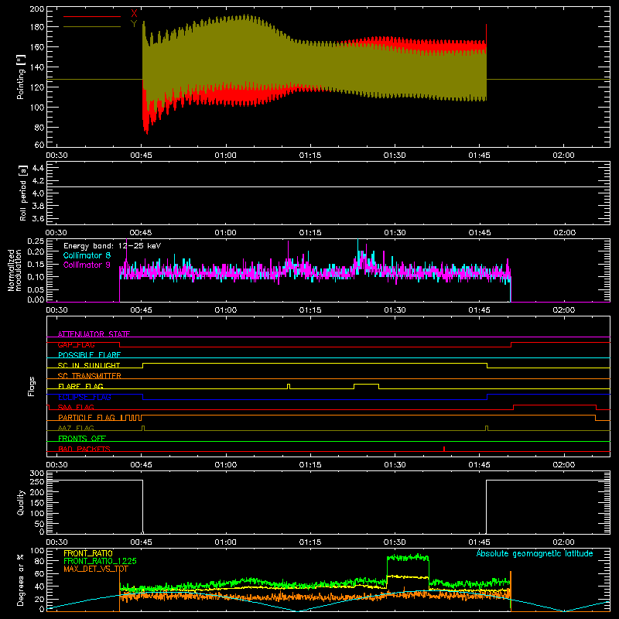The width and height of the screenshot is (619, 619).
Task: Click the 'Quality' panel axis title
Action: point(21,502)
